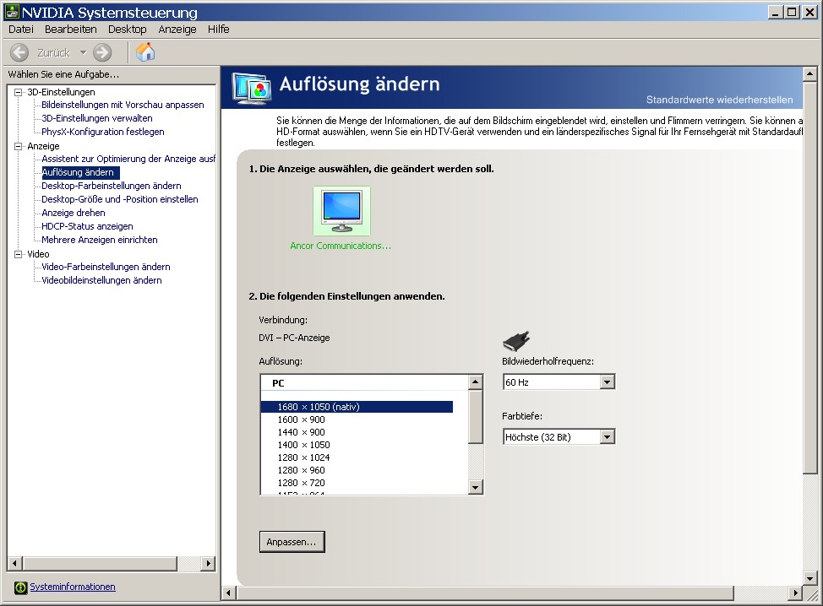Open HDCP-Status anzeigen
This screenshot has width=823, height=606.
tap(87, 226)
